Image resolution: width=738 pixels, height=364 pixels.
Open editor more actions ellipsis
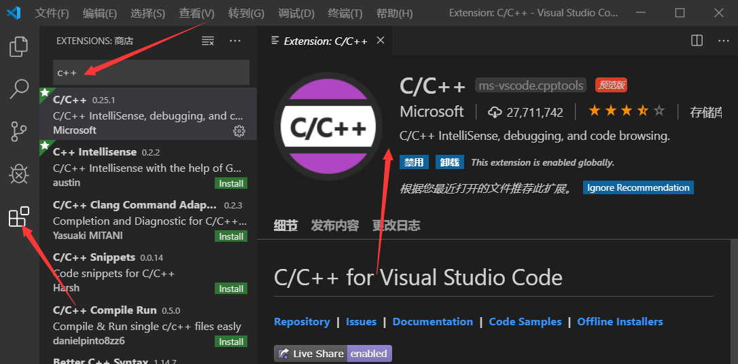pyautogui.click(x=724, y=41)
